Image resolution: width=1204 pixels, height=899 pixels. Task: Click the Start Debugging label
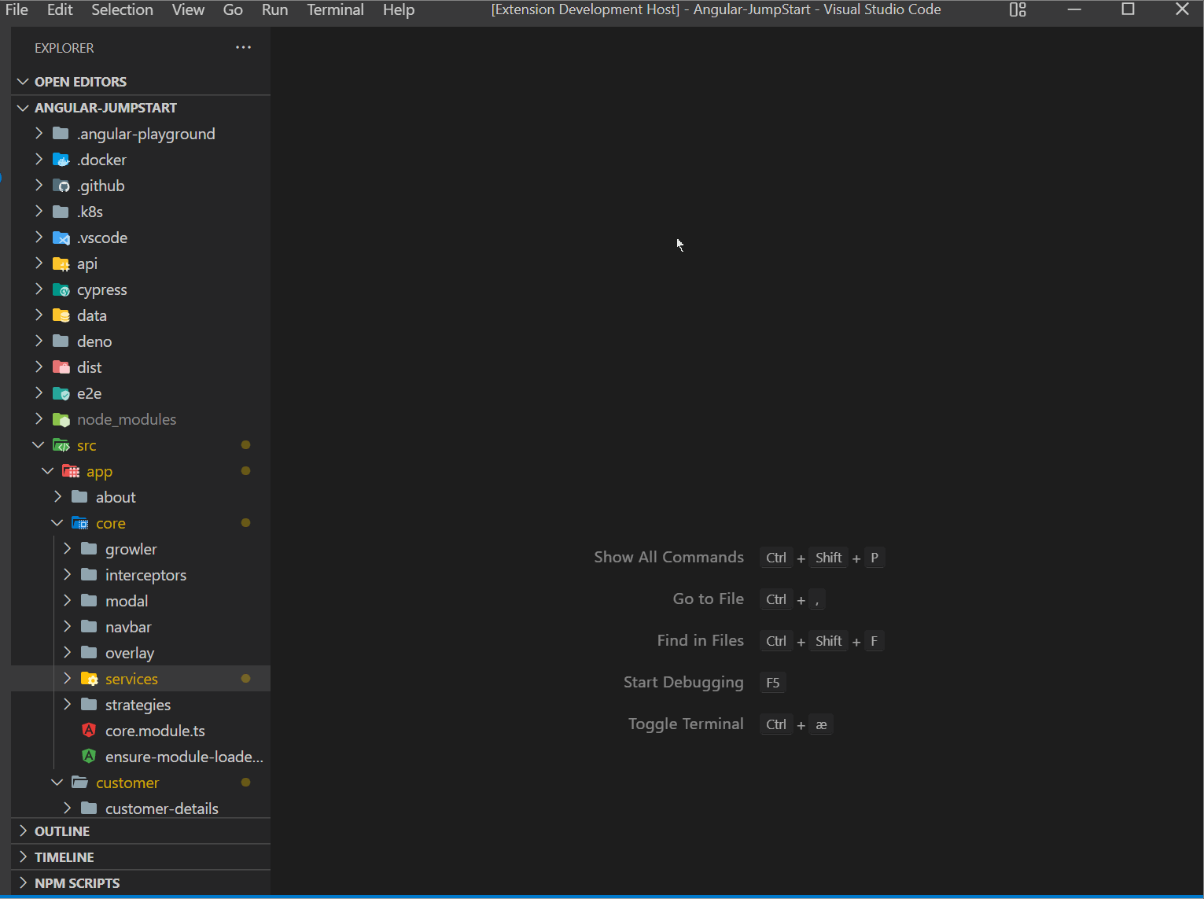[683, 682]
